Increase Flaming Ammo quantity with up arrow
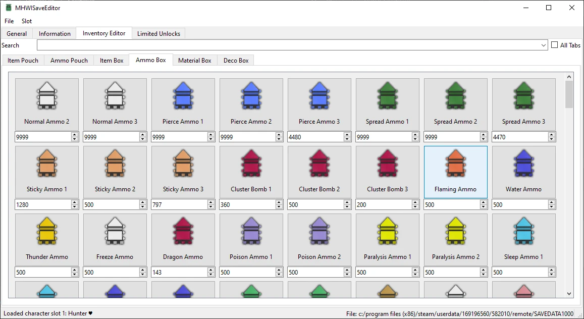Viewport: 584px width, 319px height. coord(484,202)
